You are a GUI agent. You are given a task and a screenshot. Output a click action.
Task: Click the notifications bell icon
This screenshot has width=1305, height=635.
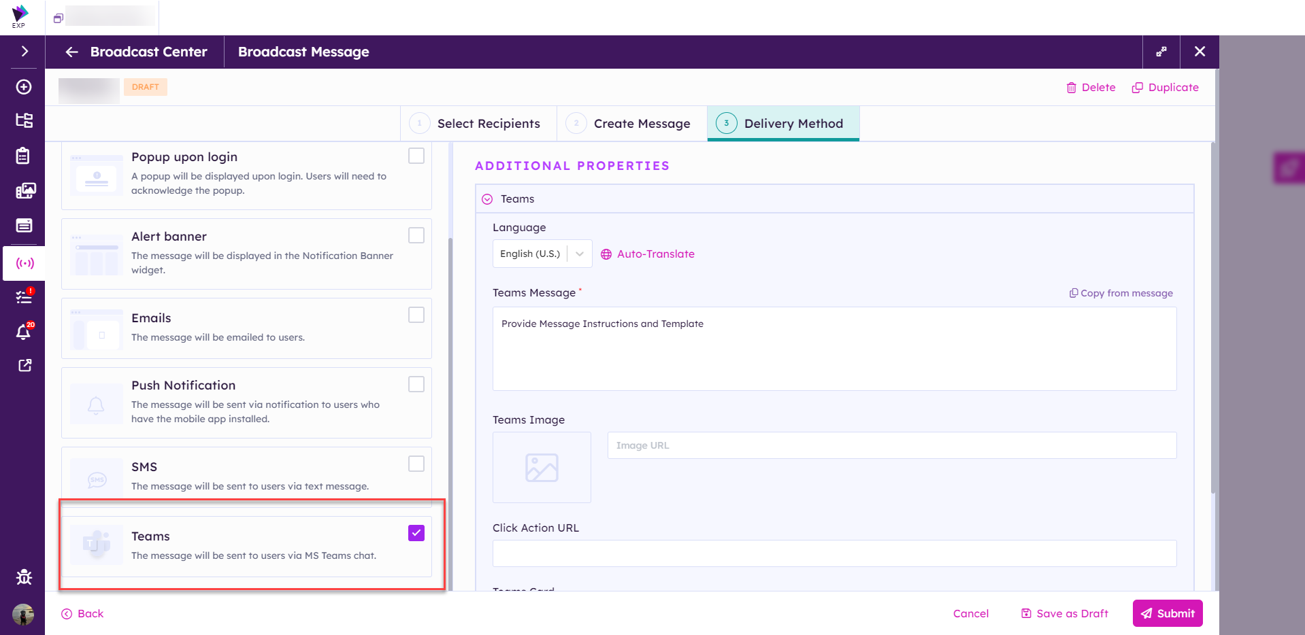coord(24,332)
